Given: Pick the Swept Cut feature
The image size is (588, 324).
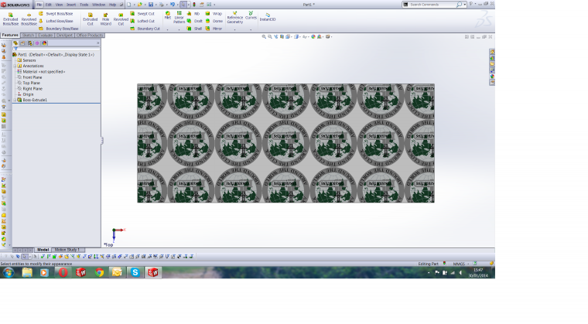Looking at the screenshot, I should [x=142, y=13].
